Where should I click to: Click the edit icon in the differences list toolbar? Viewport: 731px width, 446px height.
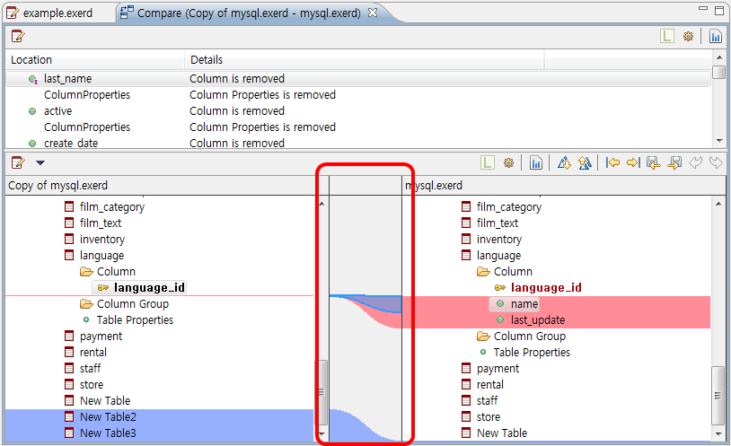click(x=18, y=36)
